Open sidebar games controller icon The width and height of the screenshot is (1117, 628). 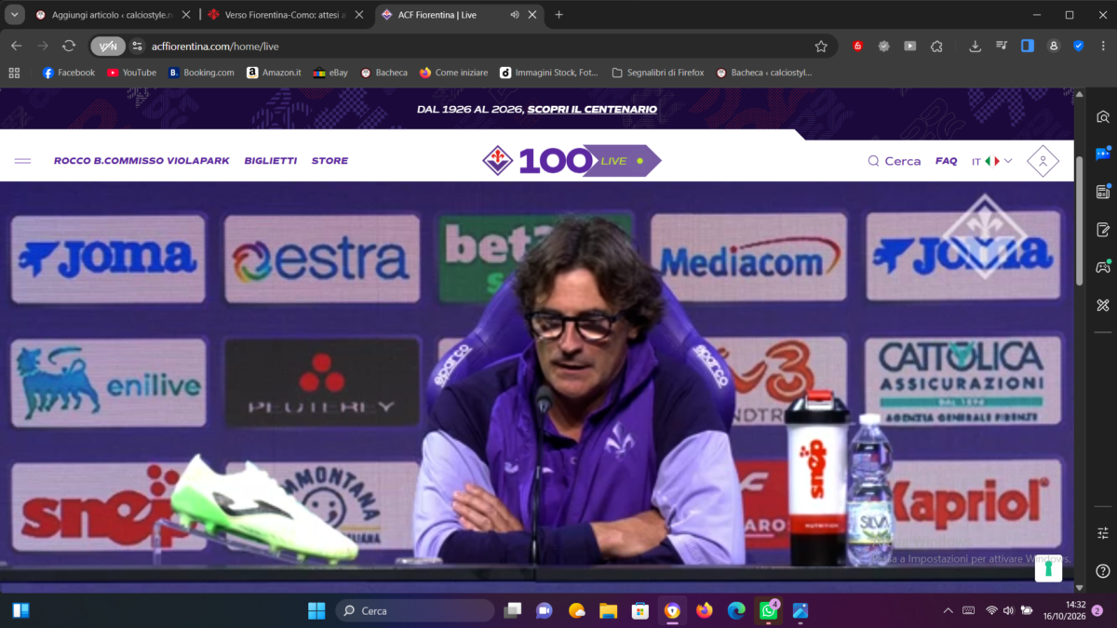1103,267
